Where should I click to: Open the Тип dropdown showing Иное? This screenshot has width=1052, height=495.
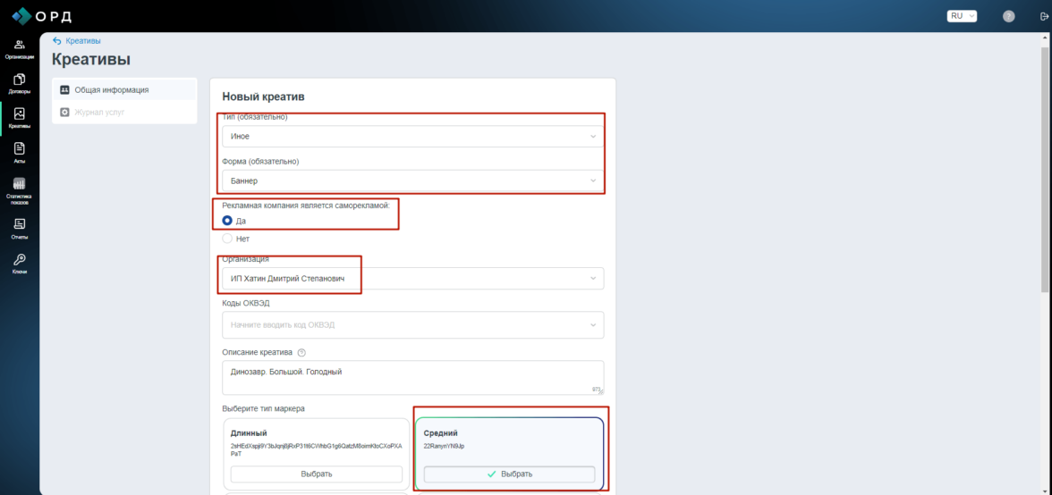click(x=412, y=136)
